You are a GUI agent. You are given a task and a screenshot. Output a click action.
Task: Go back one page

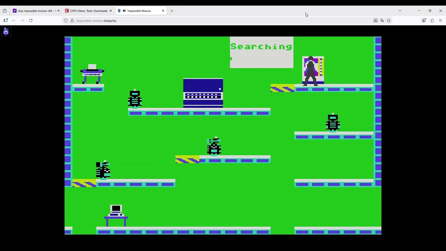pyautogui.click(x=14, y=21)
